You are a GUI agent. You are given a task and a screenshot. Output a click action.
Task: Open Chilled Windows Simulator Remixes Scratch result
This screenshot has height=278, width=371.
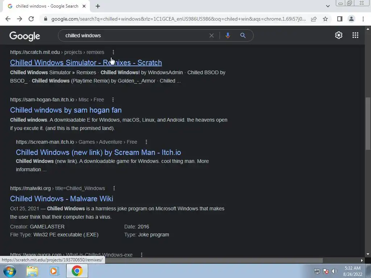coord(86,63)
